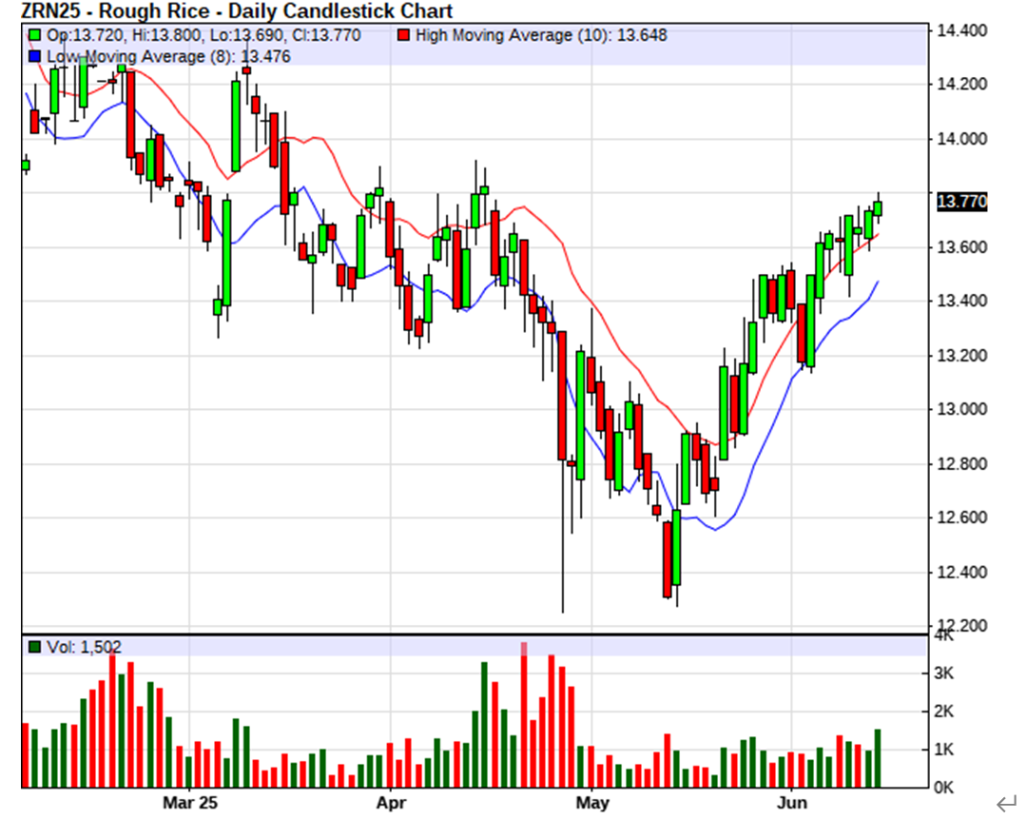
Task: Select the Mar 25 date axis label
Action: (189, 802)
